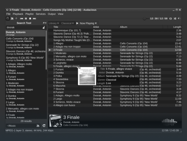This screenshot has width=187, height=141.
Task: Select Symphony 9 'New World' search result
Action: [x=25, y=59]
